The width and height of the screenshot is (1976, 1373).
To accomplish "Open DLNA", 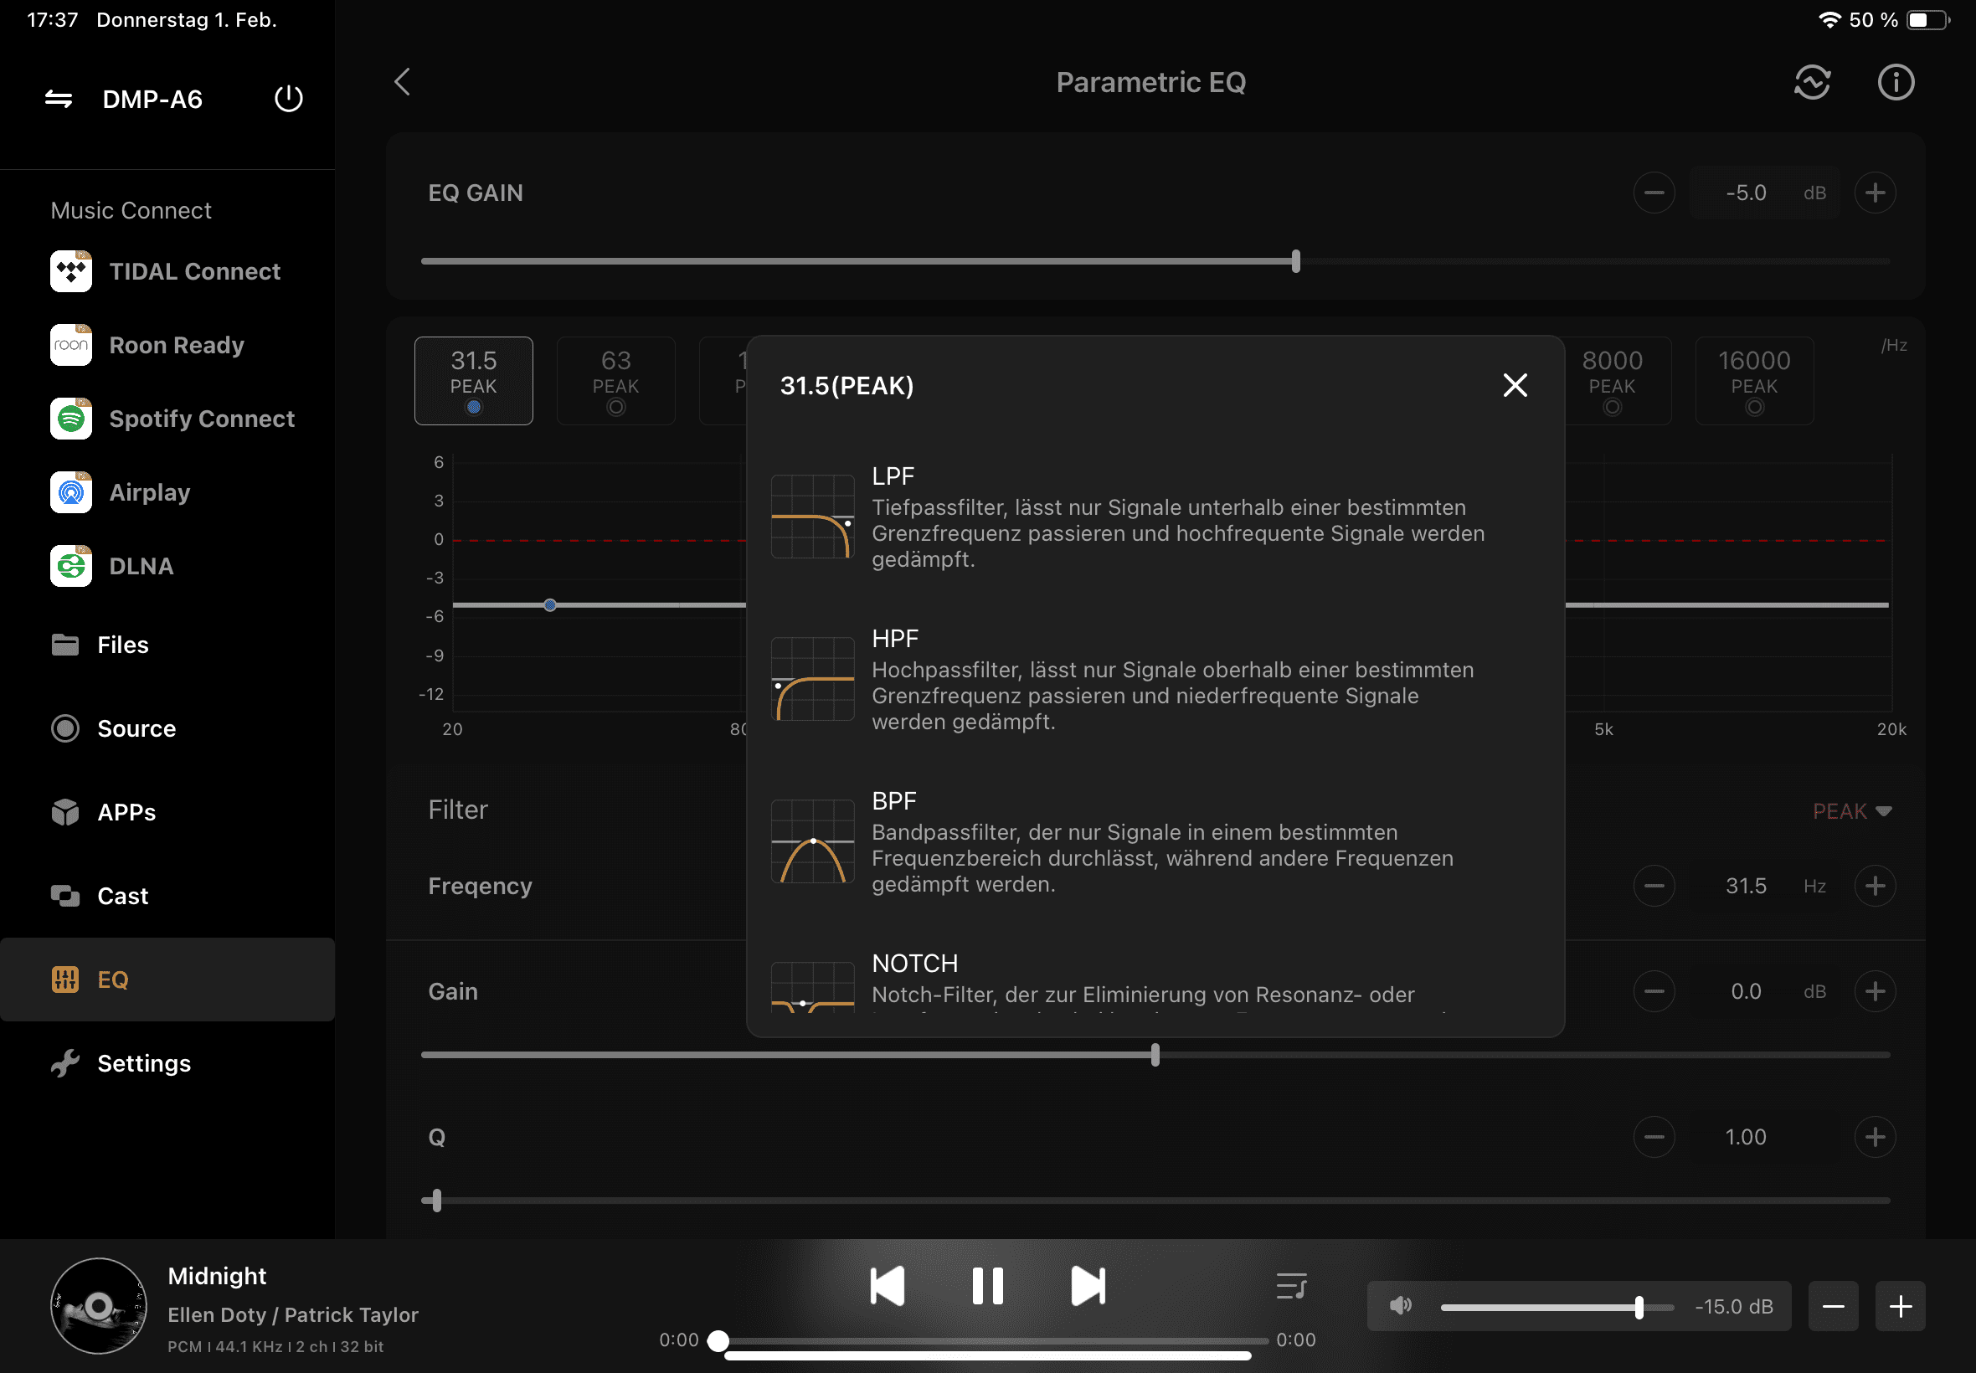I will (112, 566).
